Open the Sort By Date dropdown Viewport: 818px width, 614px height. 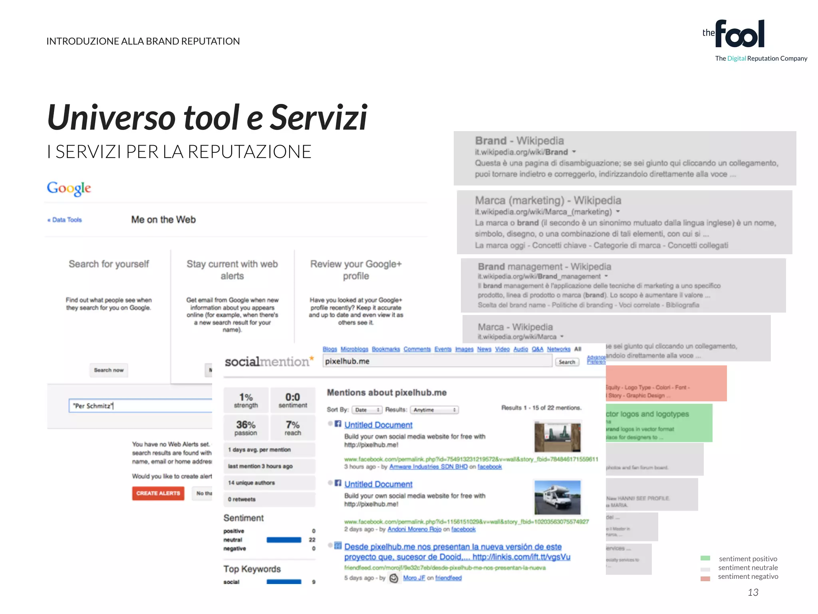pos(367,410)
